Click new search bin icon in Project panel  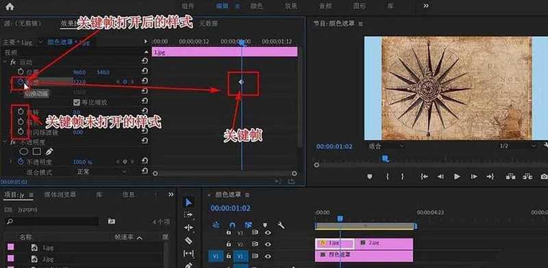[111, 221]
